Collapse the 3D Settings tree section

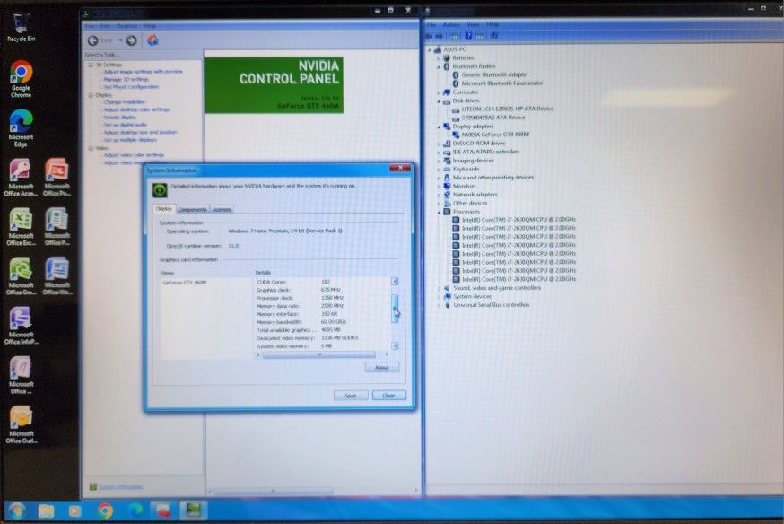click(91, 65)
